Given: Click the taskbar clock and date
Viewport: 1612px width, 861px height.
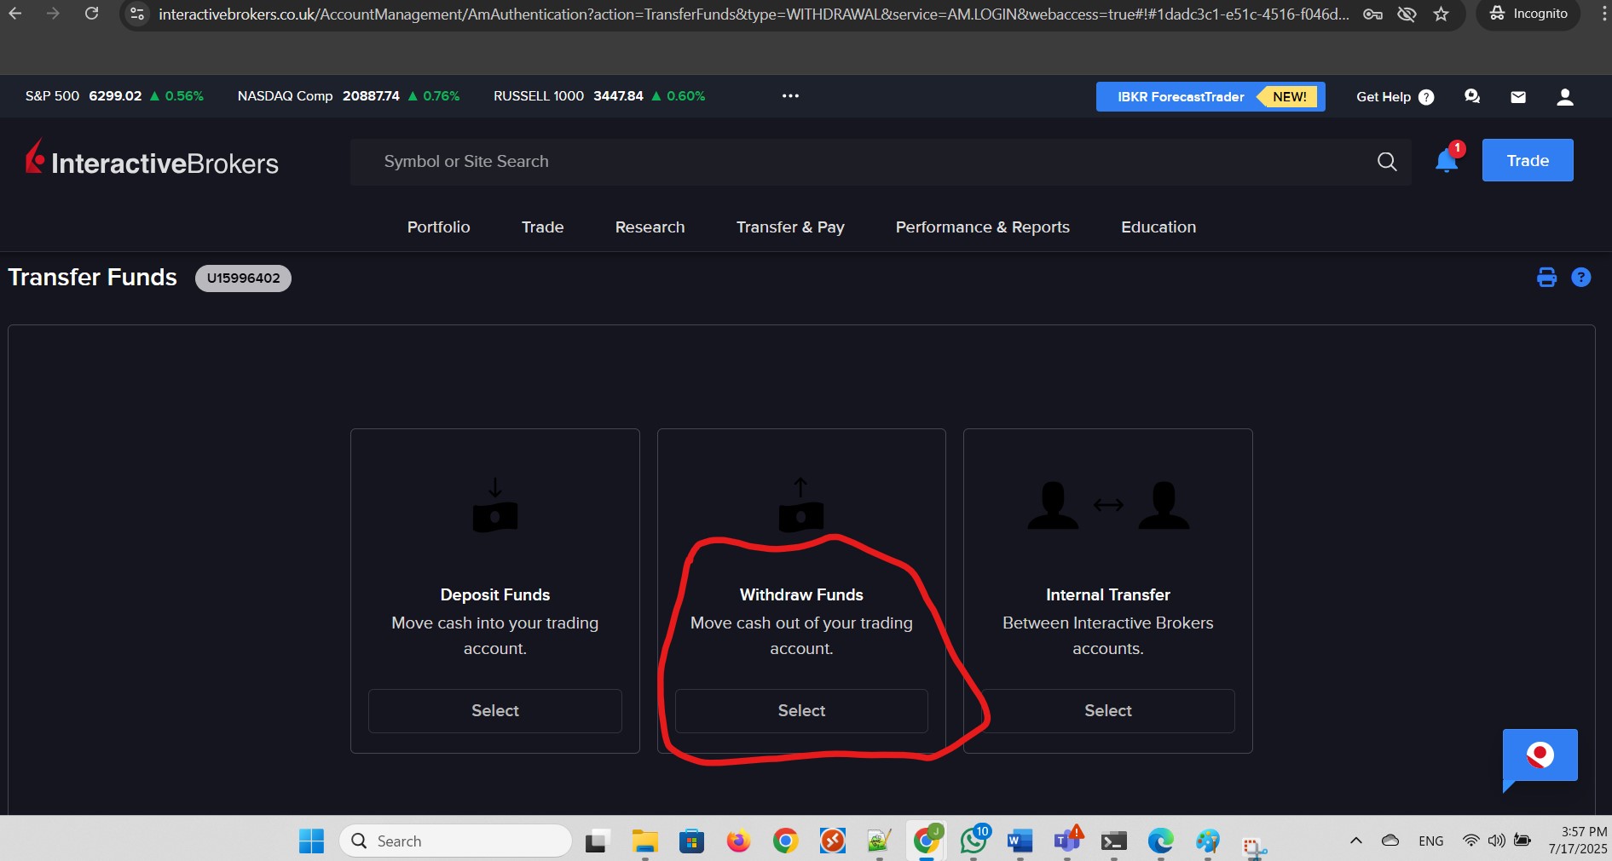Looking at the screenshot, I should (x=1578, y=841).
